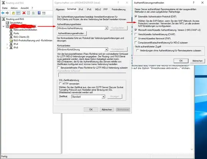Click OK in Eigenschaften dialog
Screen dimensions: 207x159
[x=91, y=109]
